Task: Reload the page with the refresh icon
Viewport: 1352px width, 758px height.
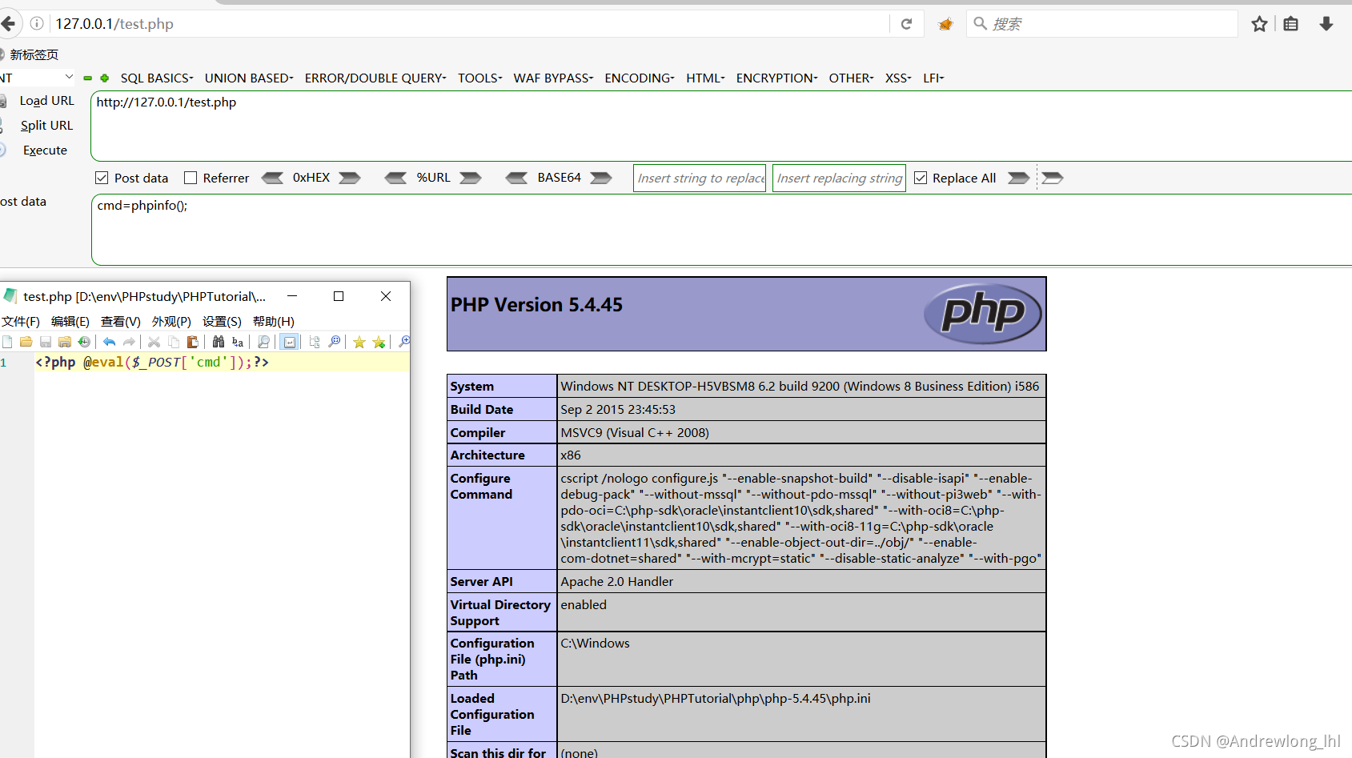Action: [906, 24]
